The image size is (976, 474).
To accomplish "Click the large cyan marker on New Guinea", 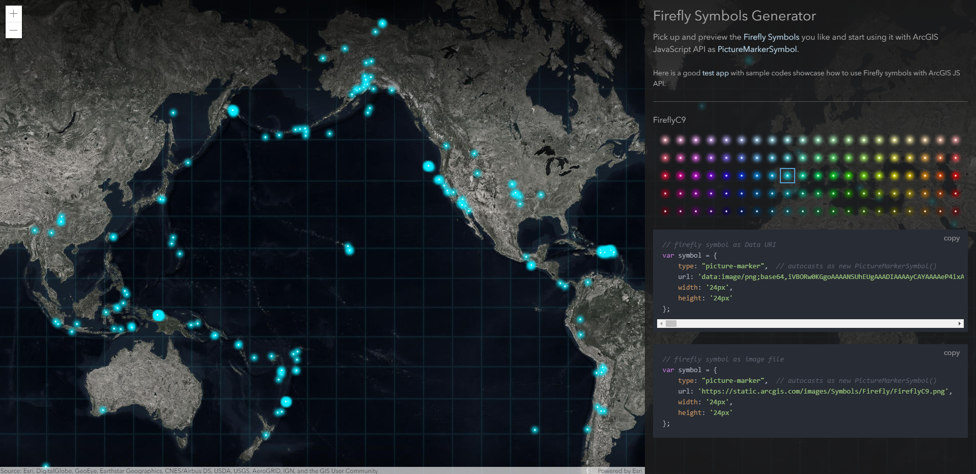I will point(158,315).
